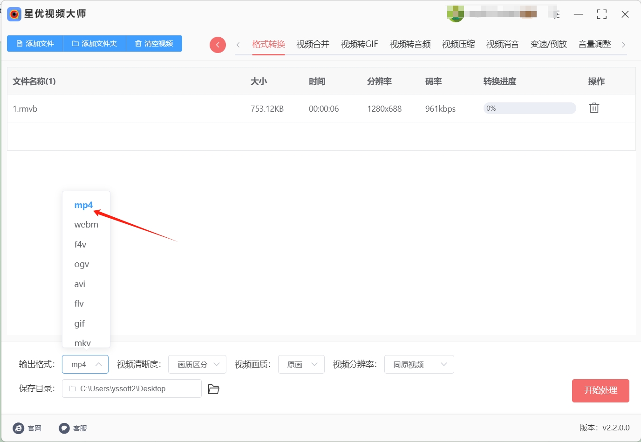Click the 添加文件 button
Screen dimensions: 641x442
click(35, 43)
